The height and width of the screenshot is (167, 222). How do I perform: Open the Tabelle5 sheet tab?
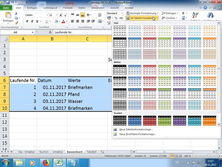coord(92,152)
